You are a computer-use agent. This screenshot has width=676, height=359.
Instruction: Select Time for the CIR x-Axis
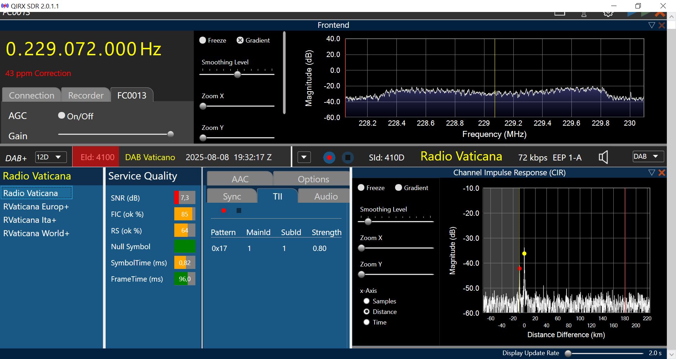[367, 322]
